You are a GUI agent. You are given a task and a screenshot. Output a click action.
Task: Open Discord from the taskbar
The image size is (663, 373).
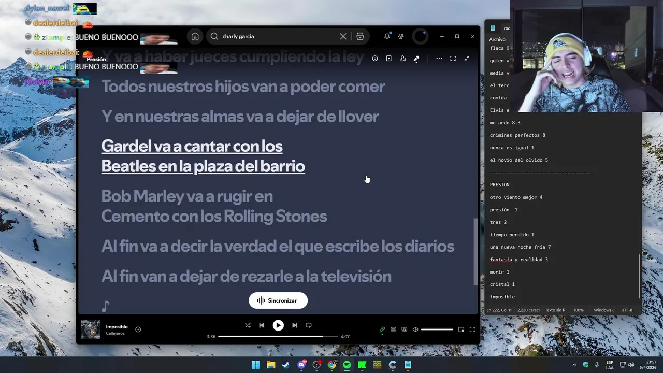301,365
